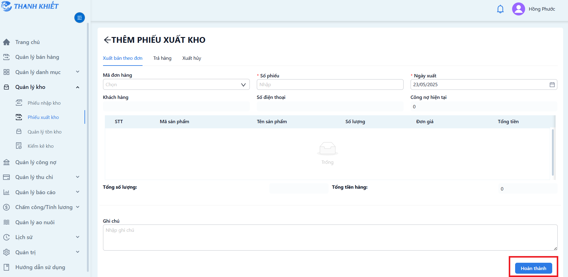Go to Phiếu nhập kho

(44, 103)
